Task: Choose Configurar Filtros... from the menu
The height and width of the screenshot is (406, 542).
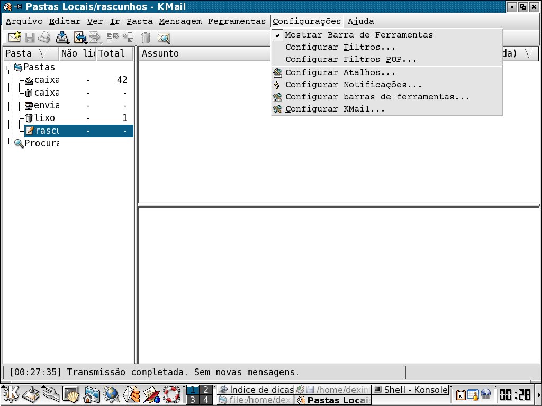Action: pyautogui.click(x=387, y=47)
